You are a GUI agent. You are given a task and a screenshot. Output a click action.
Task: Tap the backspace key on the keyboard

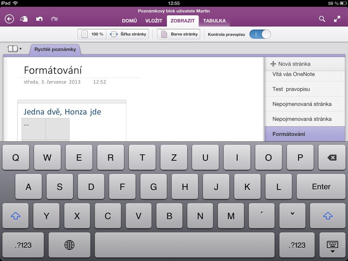pyautogui.click(x=331, y=157)
